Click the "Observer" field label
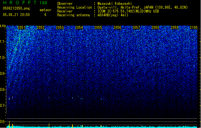The width and height of the screenshot is (201, 128). (65, 4)
